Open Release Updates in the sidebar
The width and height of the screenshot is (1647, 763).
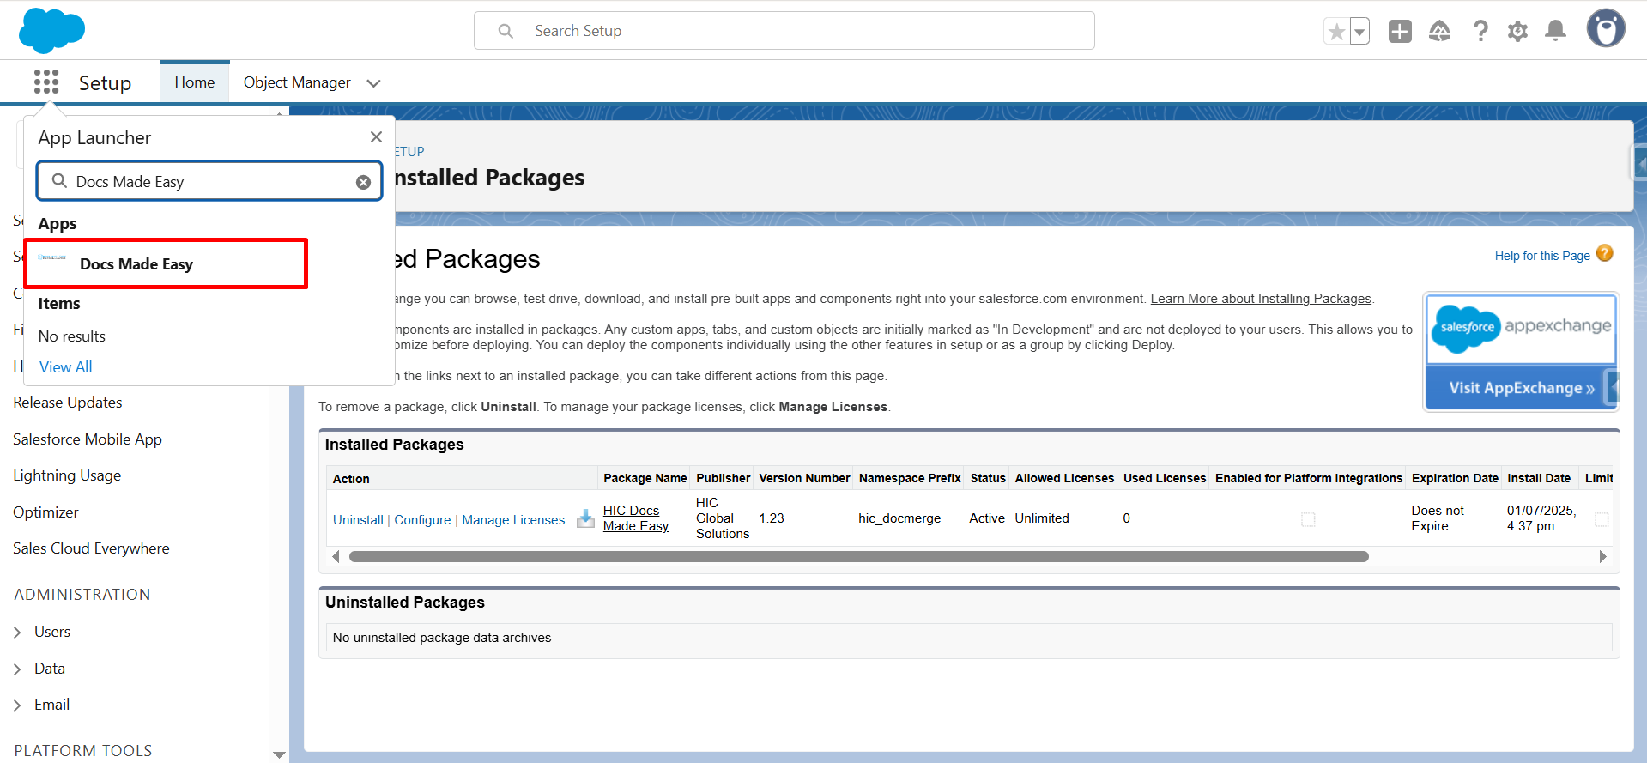click(68, 403)
